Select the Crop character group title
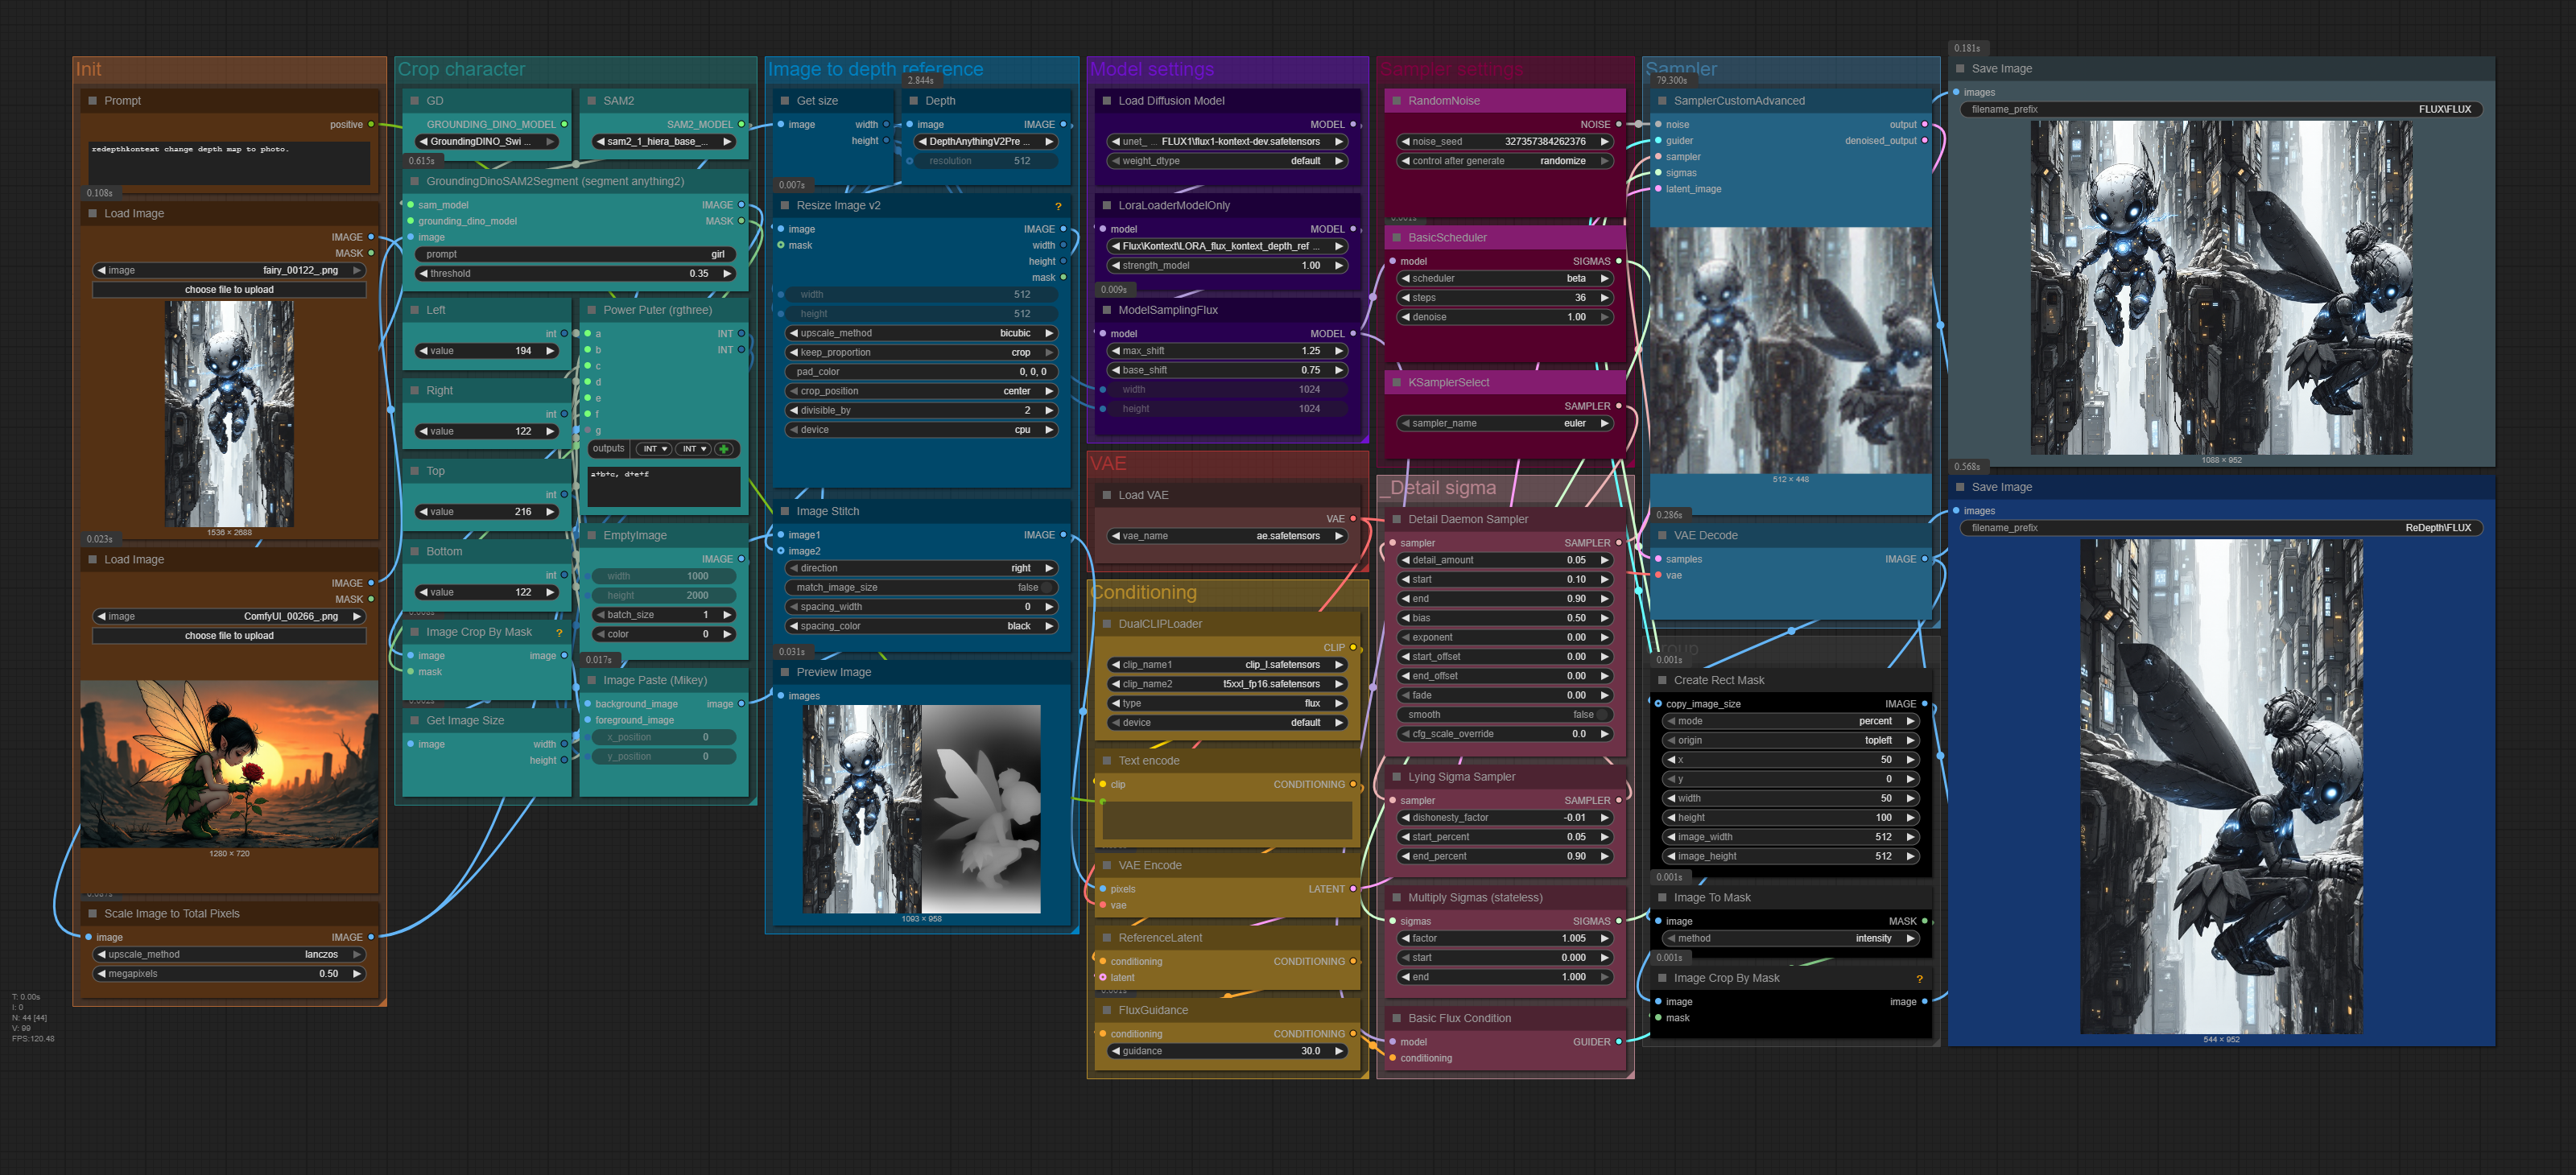2576x1175 pixels. (461, 70)
